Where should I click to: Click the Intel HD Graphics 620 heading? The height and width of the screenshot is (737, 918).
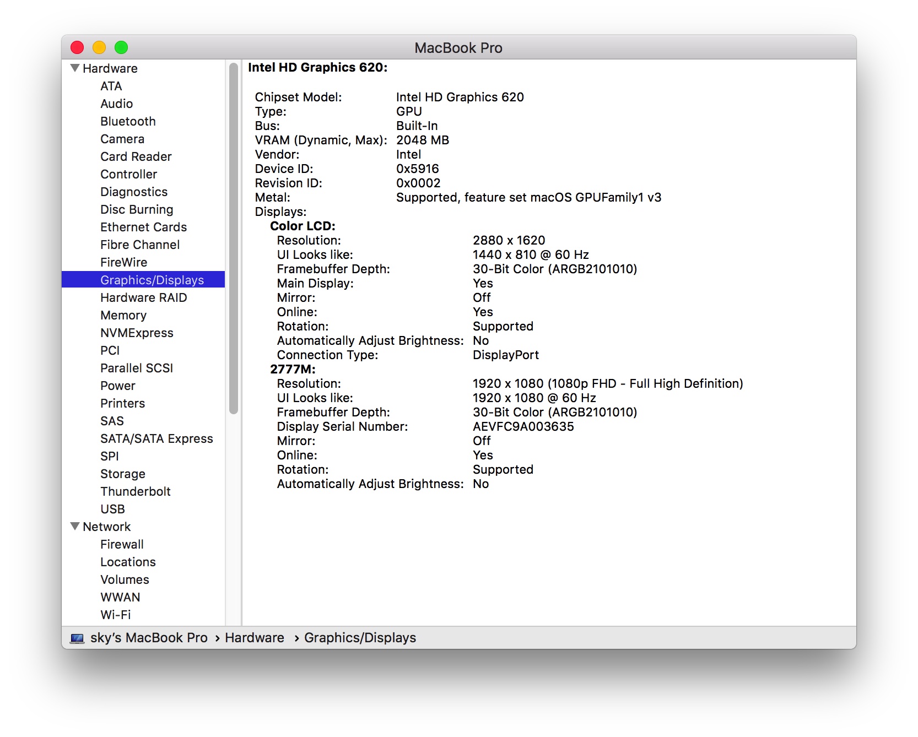point(318,67)
